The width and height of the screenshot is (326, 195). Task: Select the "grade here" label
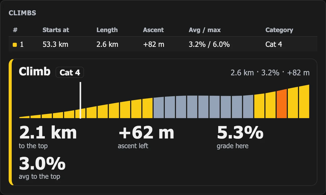(x=233, y=146)
